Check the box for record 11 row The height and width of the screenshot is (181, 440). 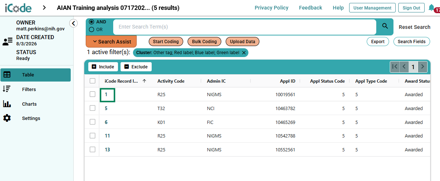coord(92,136)
